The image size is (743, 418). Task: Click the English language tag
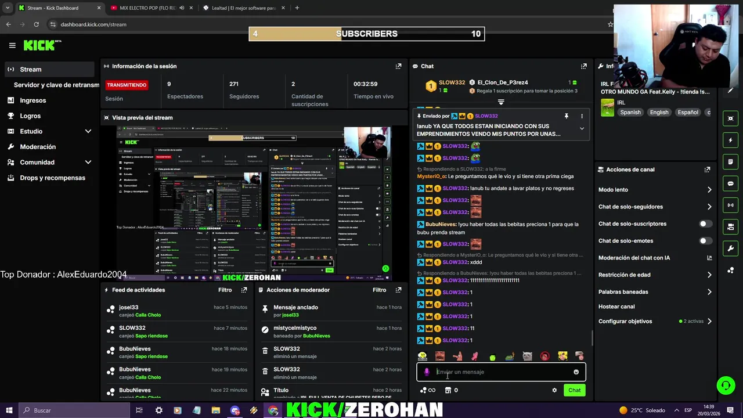659,113
